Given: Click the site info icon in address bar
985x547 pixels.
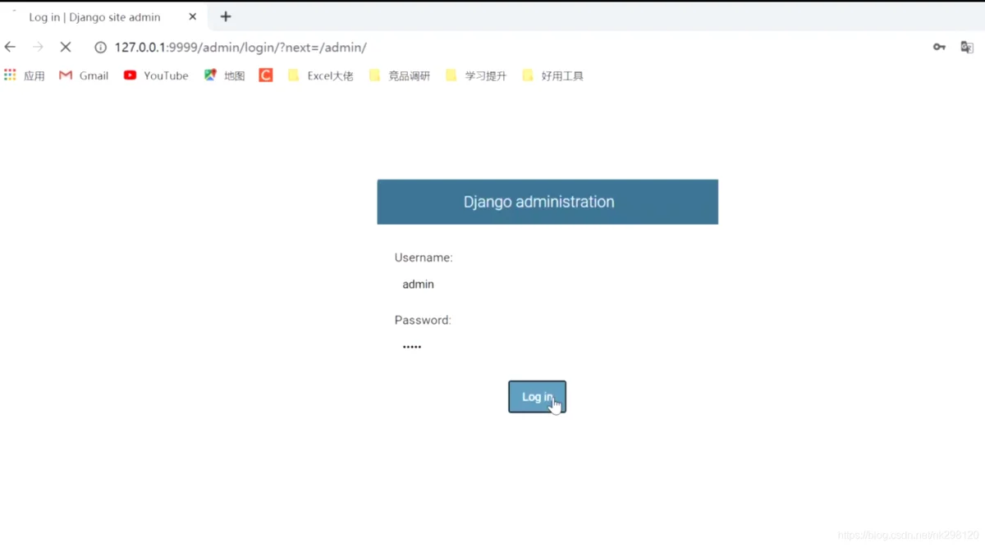Looking at the screenshot, I should pos(100,48).
